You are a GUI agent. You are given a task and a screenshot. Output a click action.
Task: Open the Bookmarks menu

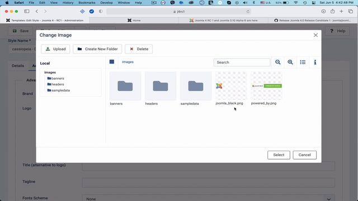[x=87, y=2]
